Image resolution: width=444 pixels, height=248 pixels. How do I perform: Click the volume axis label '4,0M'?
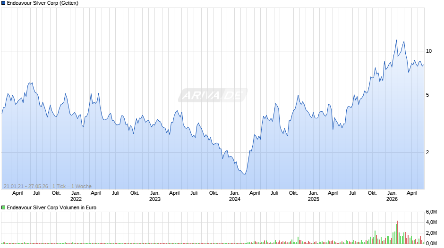coord(431,223)
